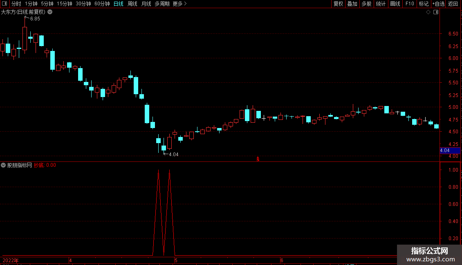Open the F10 company info
Viewport: 462px width, 265px height.
[x=410, y=4]
